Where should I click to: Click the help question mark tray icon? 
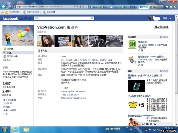pyautogui.click(x=135, y=129)
